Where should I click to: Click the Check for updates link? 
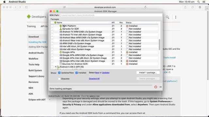tap(84, 96)
